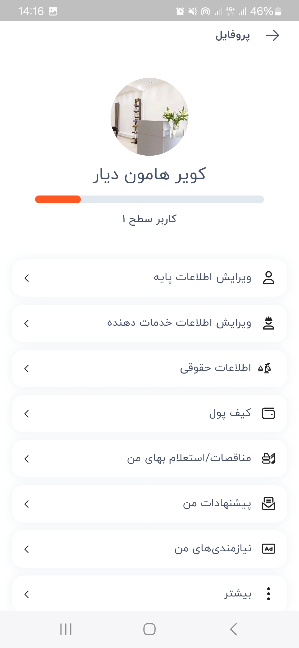Expand chevron on ویرایش اطلاعات پایه row

(x=27, y=278)
